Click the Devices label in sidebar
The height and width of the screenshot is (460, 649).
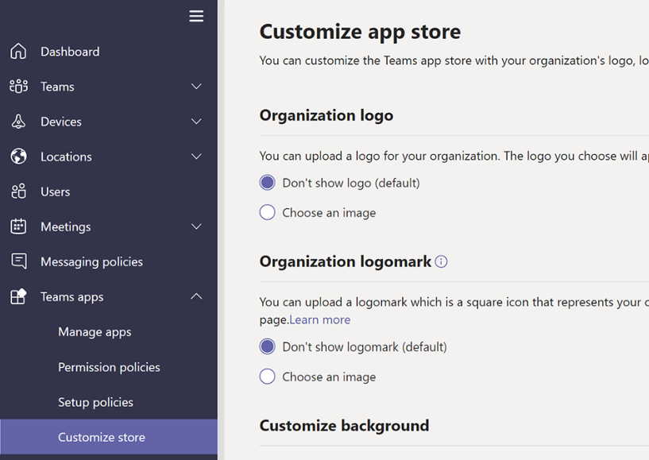(61, 122)
